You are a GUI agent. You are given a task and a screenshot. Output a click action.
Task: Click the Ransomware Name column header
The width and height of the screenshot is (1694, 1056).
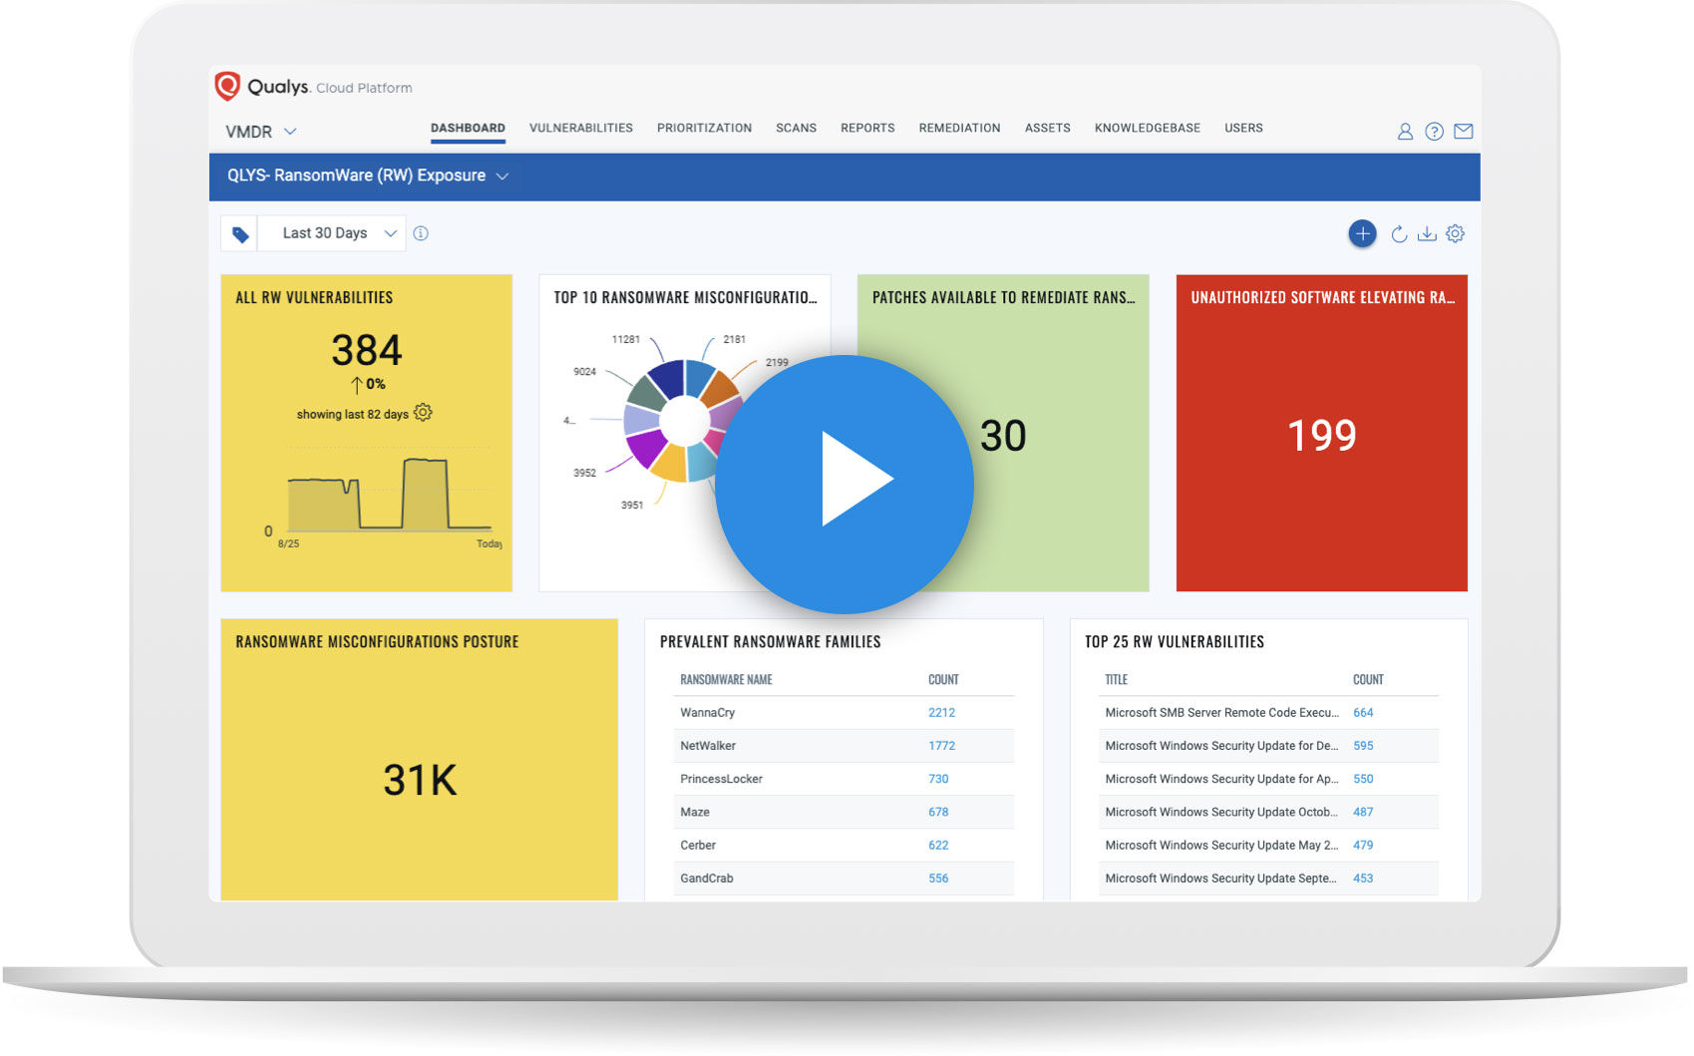(x=726, y=680)
